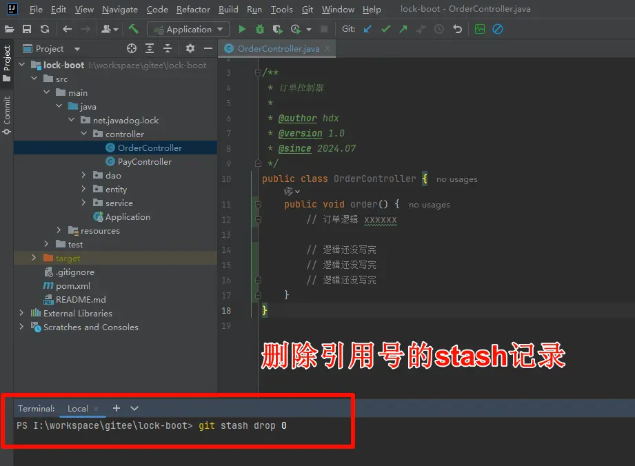Reload all from disk via the sync icon
The height and width of the screenshot is (466, 635).
coord(45,29)
